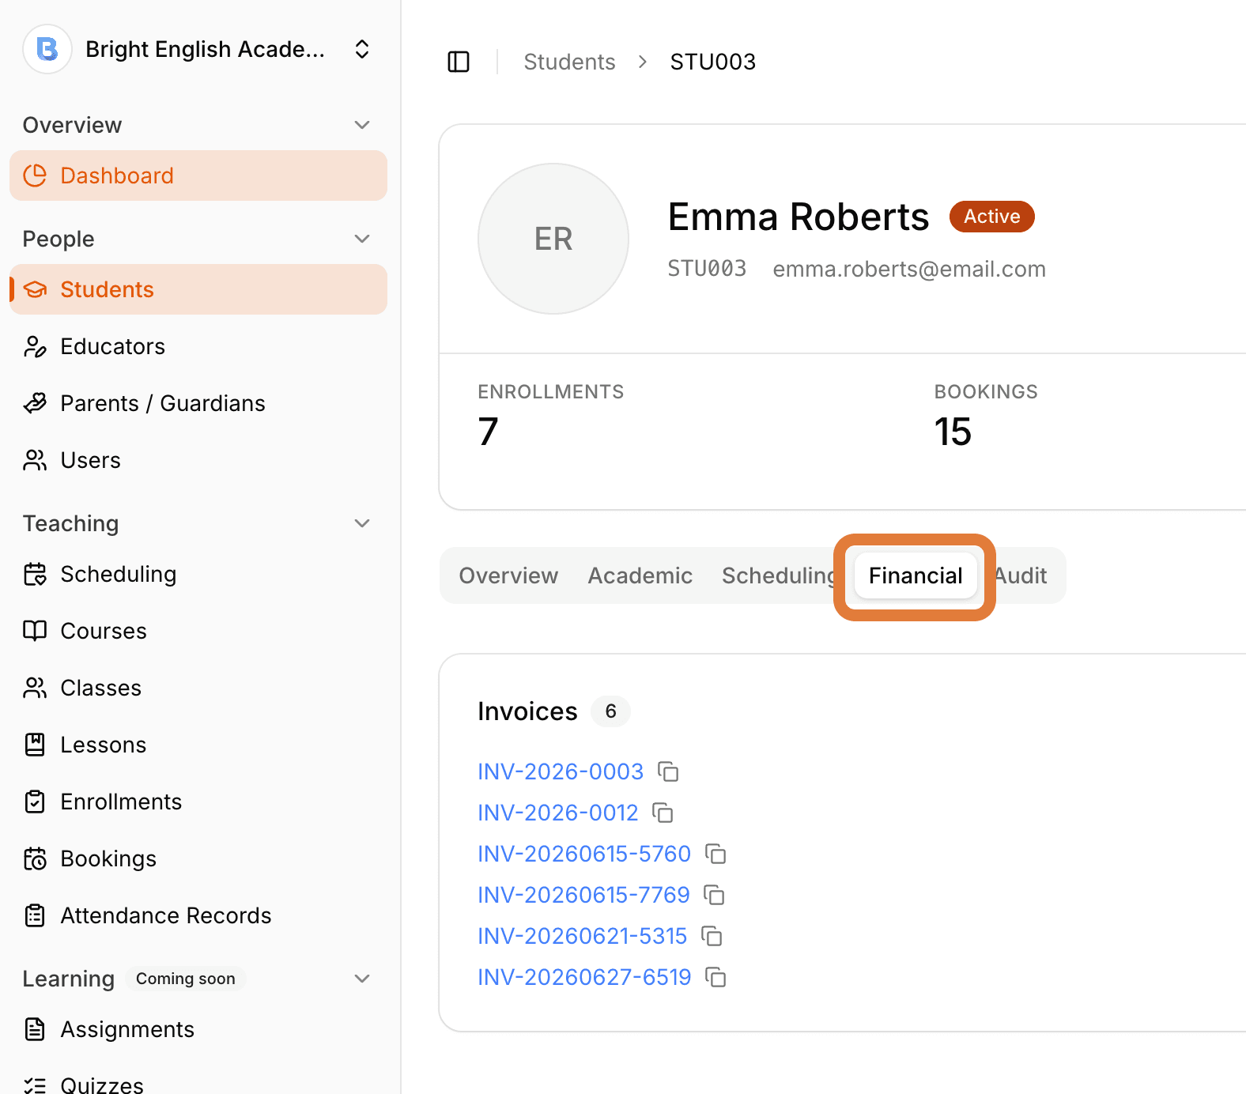Click the Parents / Guardians handshake icon
This screenshot has width=1246, height=1094.
35,403
